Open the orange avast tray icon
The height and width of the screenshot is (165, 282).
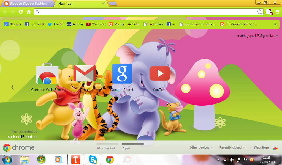252,159
